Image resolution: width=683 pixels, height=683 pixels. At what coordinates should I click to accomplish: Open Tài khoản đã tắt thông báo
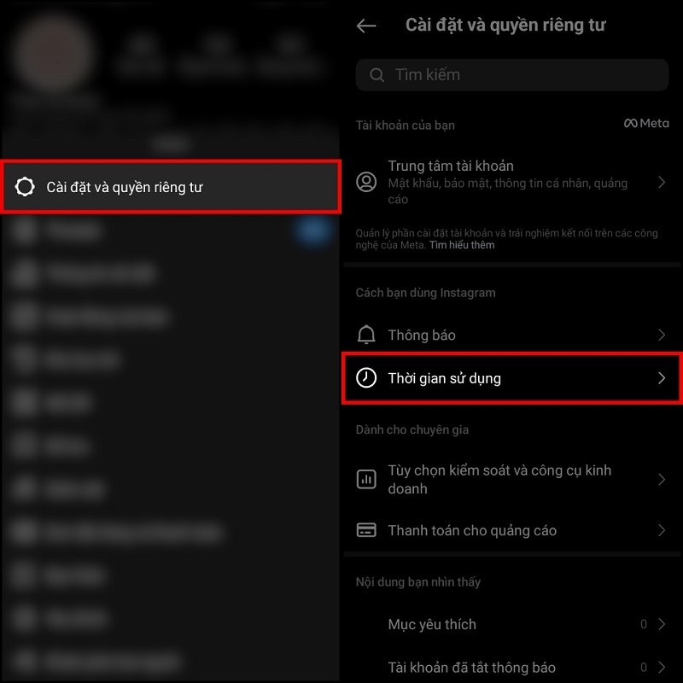pos(511,667)
